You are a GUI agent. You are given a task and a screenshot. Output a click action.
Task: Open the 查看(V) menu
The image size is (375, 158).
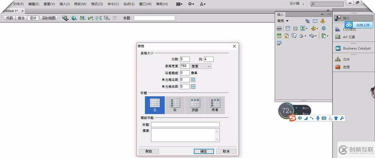(49, 4)
